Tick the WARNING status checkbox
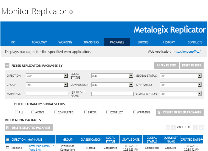Image resolution: width=208 pixels, height=151 pixels. point(135,112)
